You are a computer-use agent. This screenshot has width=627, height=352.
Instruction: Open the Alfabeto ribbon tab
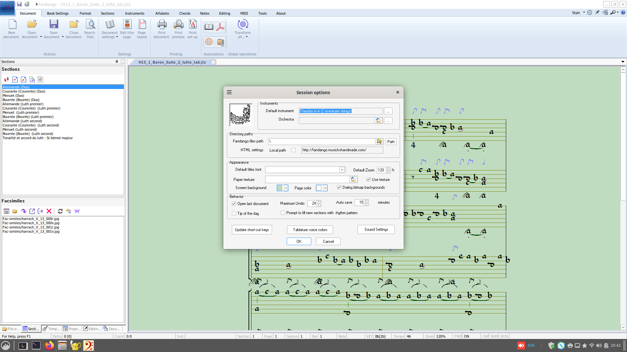(x=162, y=13)
